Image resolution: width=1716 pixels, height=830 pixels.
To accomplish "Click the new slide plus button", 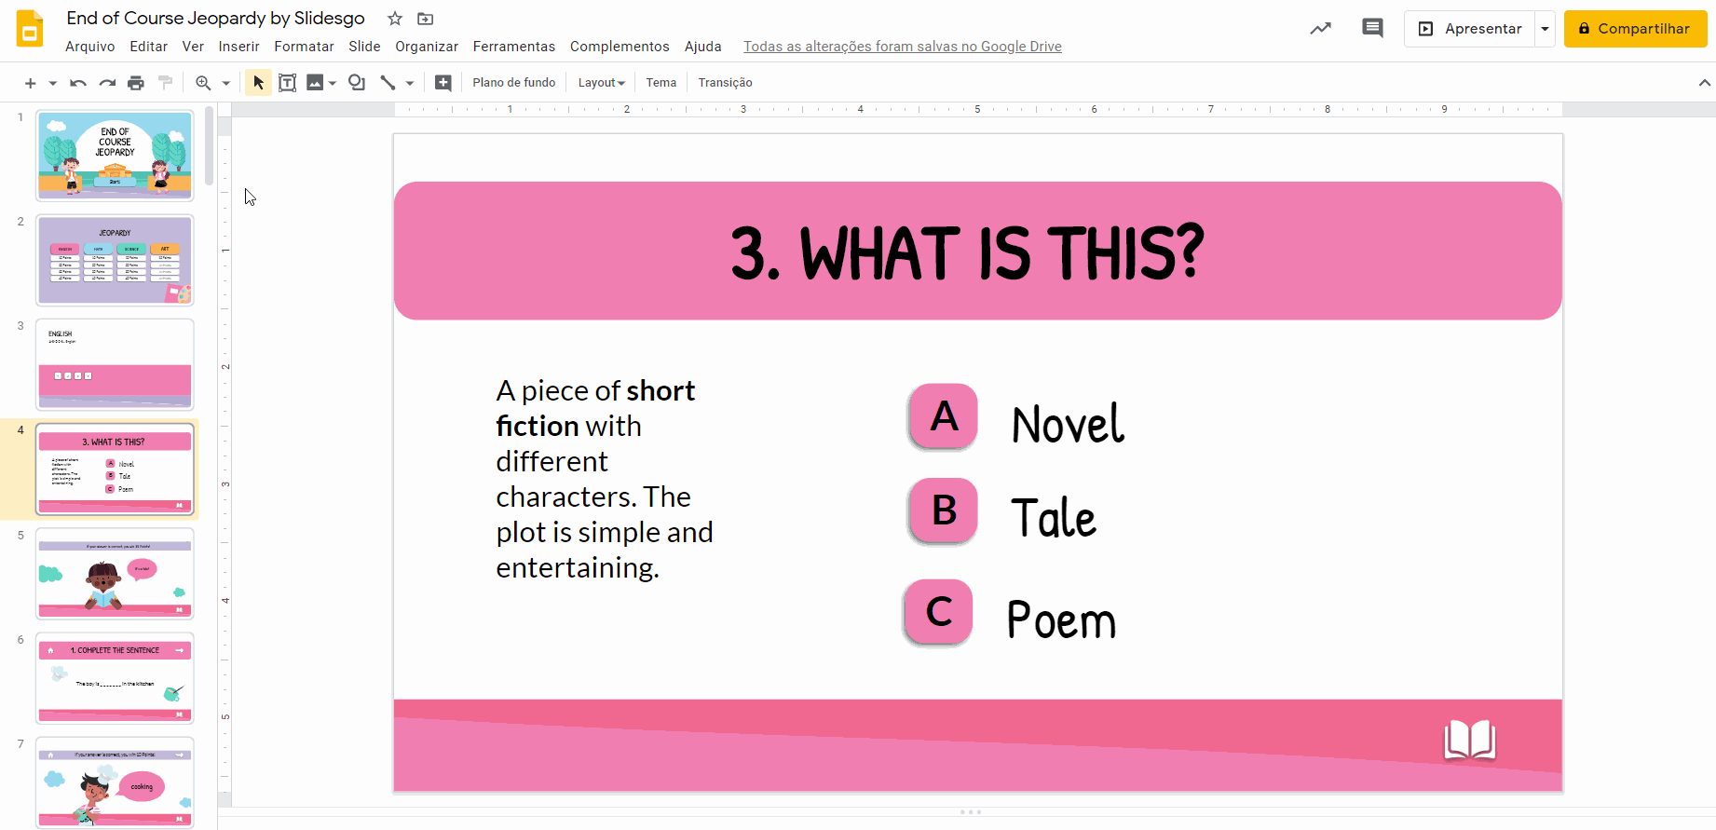I will (30, 83).
